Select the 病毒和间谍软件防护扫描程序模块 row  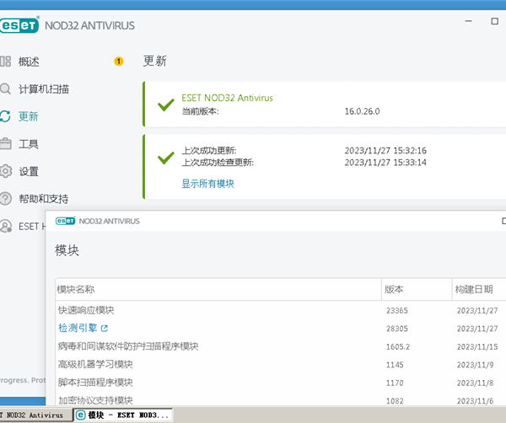[x=127, y=346]
